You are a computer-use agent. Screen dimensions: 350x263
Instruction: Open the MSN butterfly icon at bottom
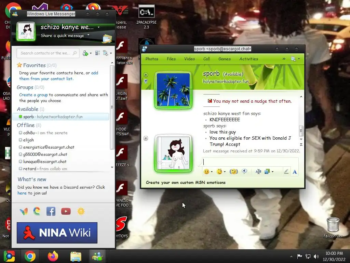click(24, 211)
